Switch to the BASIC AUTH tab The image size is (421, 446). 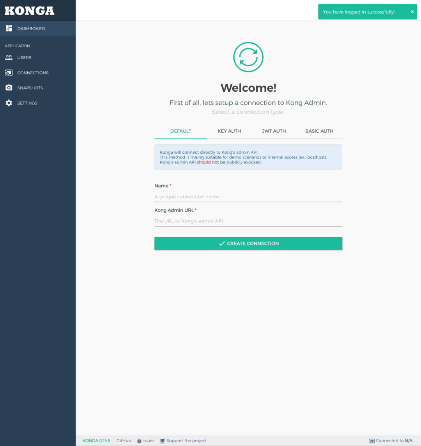point(319,131)
